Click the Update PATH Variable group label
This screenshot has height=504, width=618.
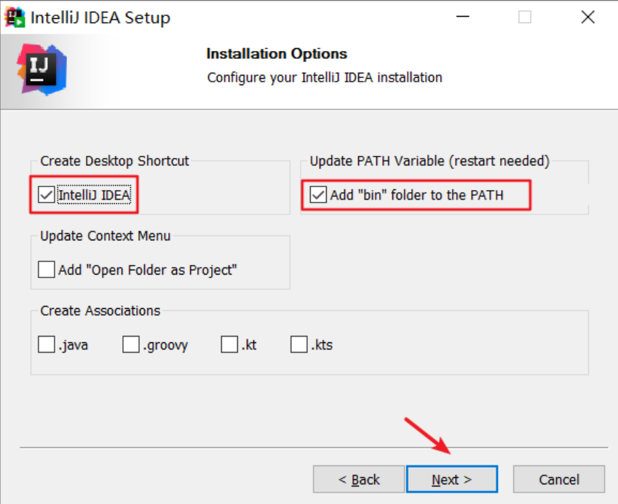(429, 161)
